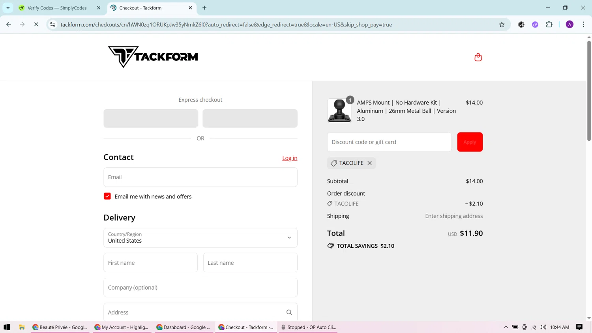Open a new browser tab
Image resolution: width=592 pixels, height=333 pixels.
[x=204, y=8]
